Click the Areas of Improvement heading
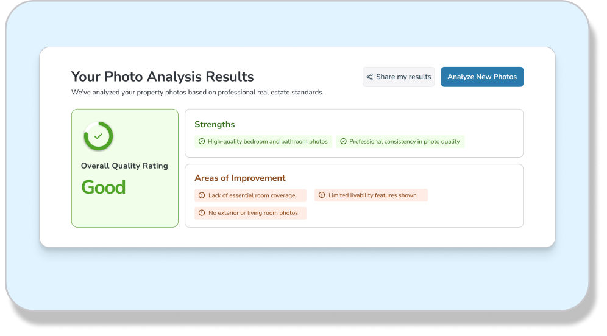 (x=240, y=178)
